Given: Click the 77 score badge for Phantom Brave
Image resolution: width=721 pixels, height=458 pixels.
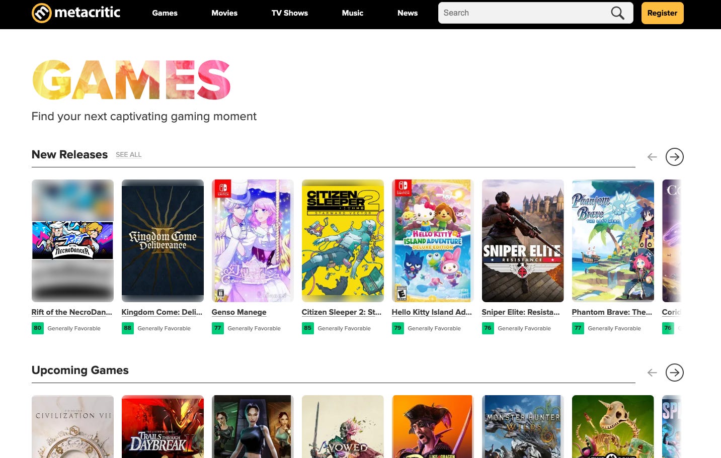Looking at the screenshot, I should [x=578, y=328].
